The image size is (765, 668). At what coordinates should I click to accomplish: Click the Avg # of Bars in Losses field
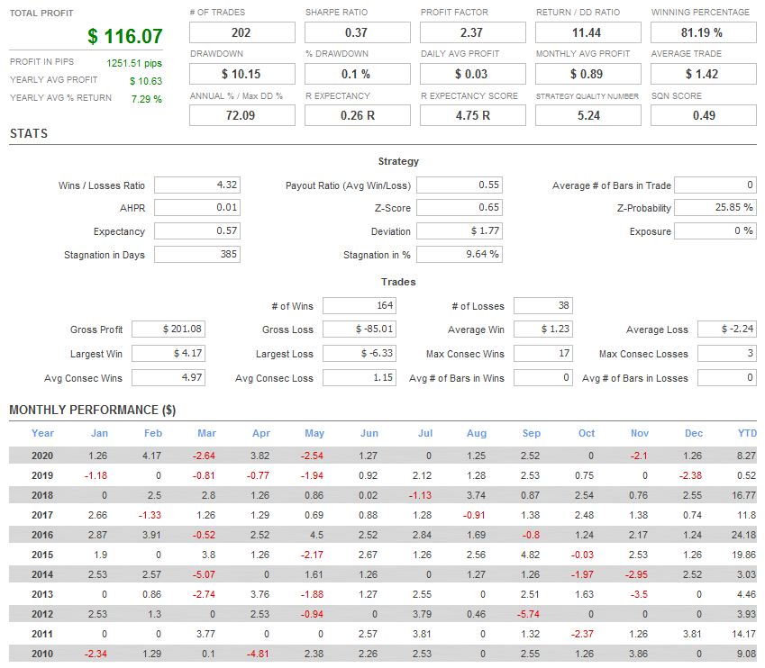pos(727,378)
